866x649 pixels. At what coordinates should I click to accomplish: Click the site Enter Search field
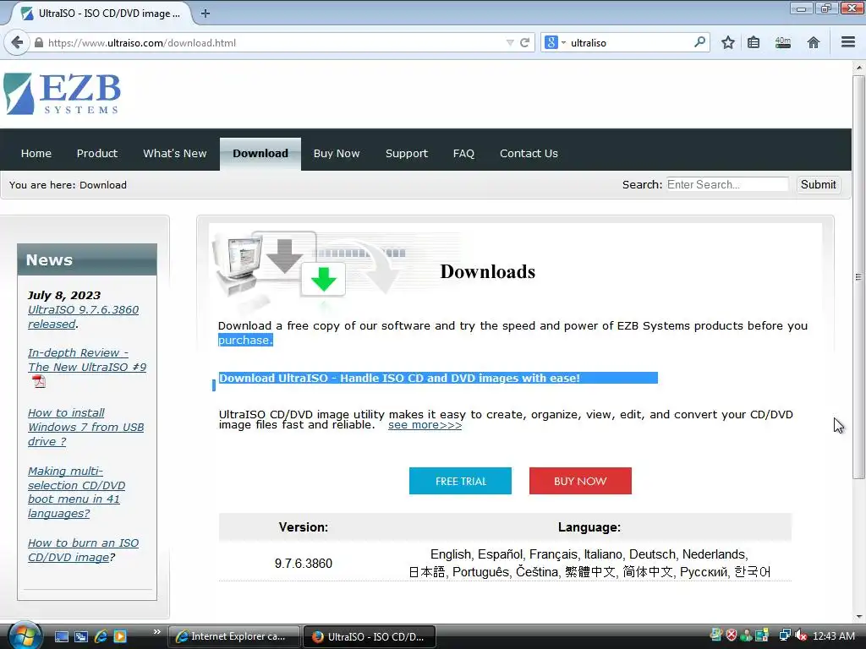[726, 184]
